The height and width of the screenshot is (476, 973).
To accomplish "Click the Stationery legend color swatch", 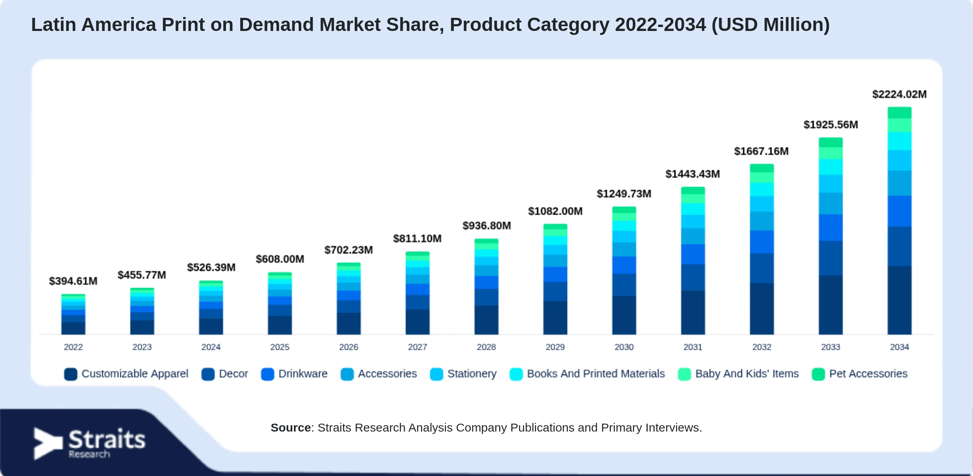I will tap(436, 374).
